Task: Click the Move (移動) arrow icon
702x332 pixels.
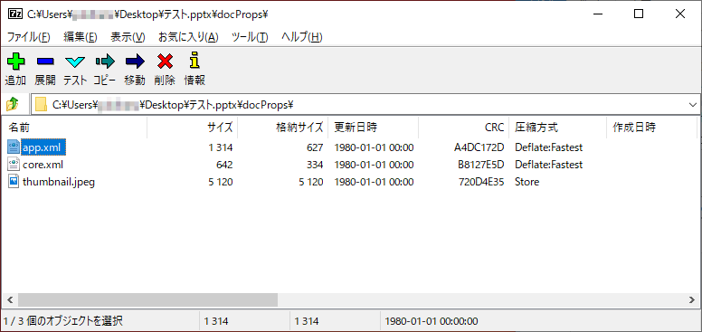Action: [x=135, y=61]
